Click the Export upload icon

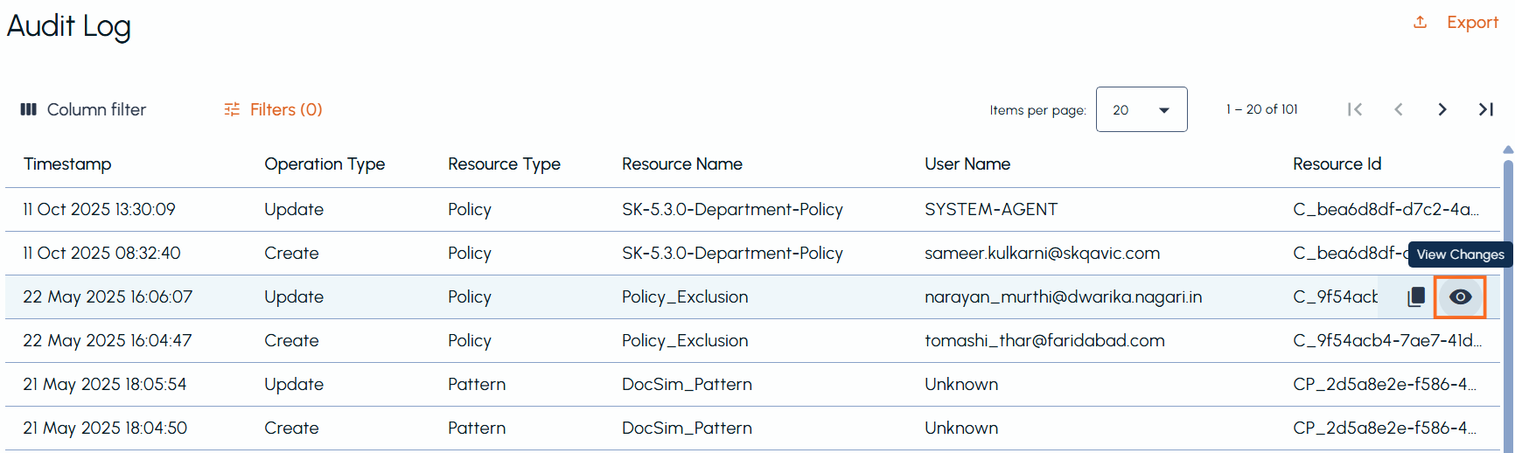pyautogui.click(x=1421, y=22)
